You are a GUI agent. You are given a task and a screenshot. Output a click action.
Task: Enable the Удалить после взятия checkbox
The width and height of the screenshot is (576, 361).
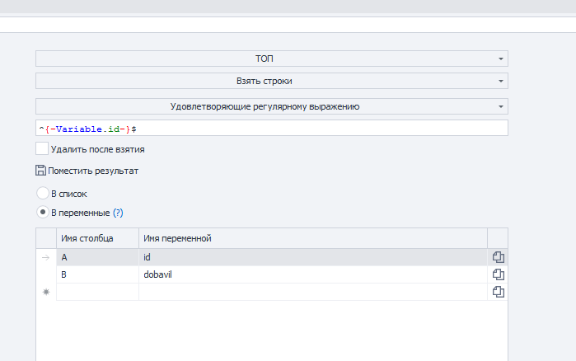(42, 149)
